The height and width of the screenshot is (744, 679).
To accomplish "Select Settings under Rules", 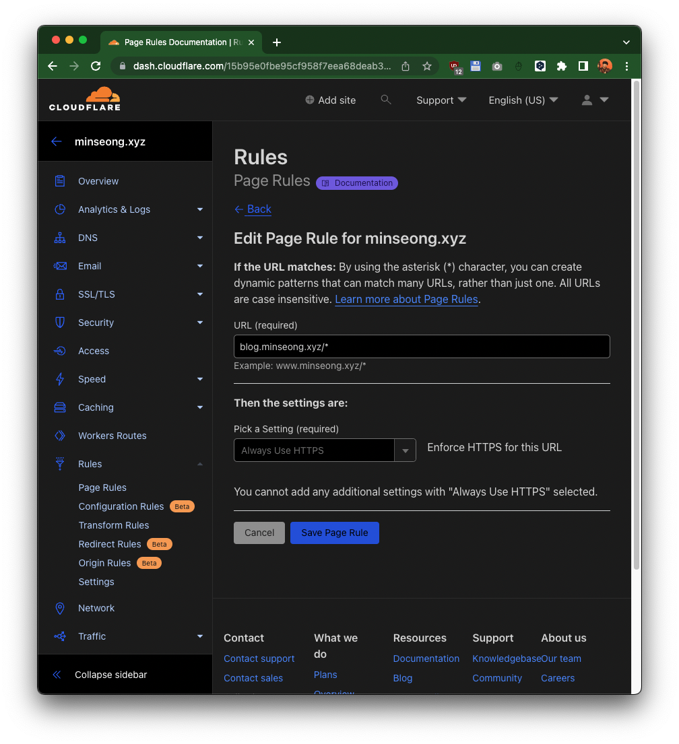I will [96, 582].
